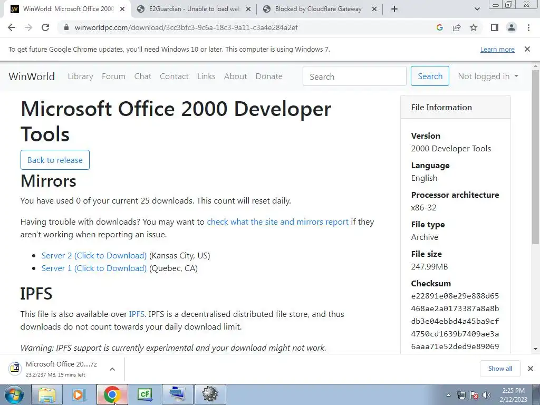540x405 pixels.
Task: Download from Server 2 Kansas City
Action: click(94, 256)
